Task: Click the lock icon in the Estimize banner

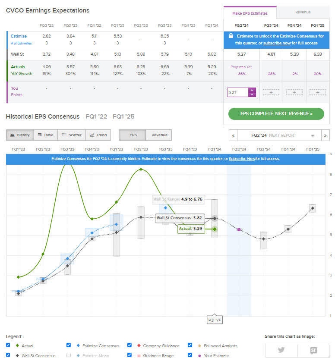Action: pos(231,36)
